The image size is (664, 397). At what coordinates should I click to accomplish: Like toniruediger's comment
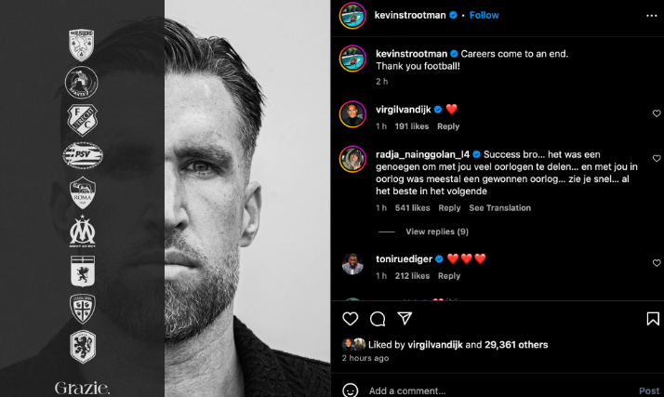(657, 263)
